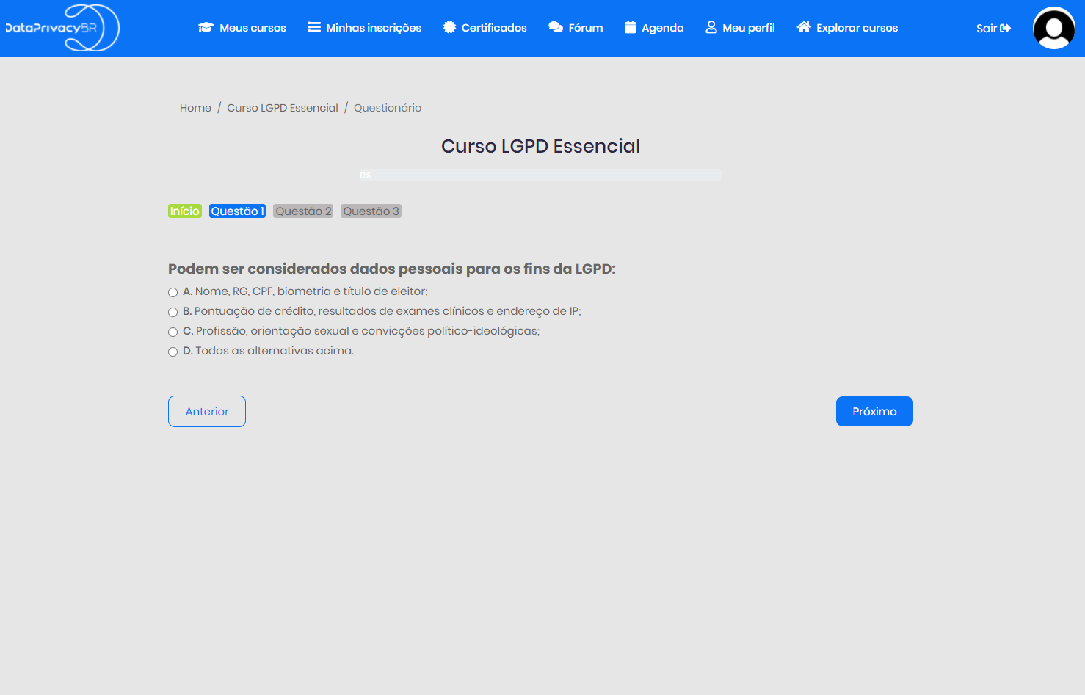1085x695 pixels.
Task: Click the Sair logout arrow icon
Action: point(1006,29)
